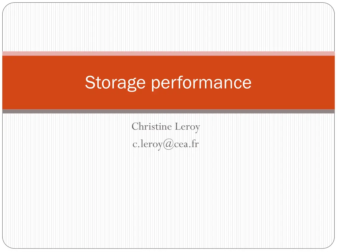Click the capital "C" in "Christine"

click(135, 127)
